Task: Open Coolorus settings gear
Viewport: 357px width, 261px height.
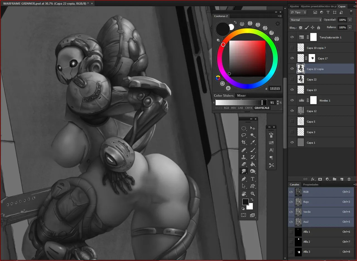Action: pyautogui.click(x=278, y=24)
